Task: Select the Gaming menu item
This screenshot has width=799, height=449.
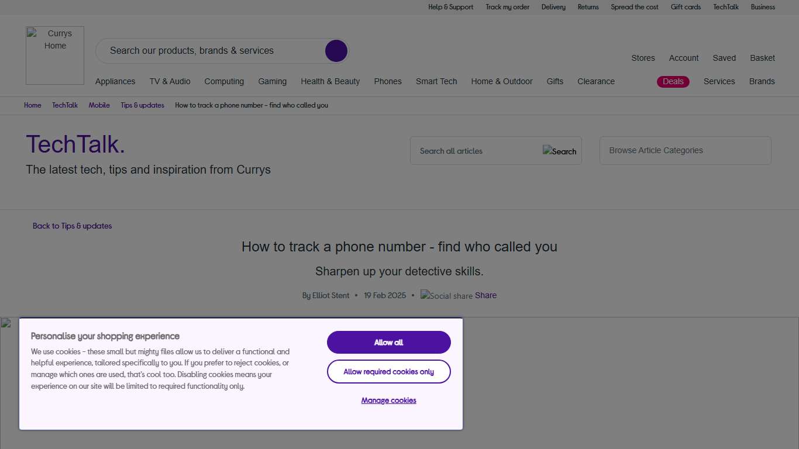Action: tap(273, 81)
